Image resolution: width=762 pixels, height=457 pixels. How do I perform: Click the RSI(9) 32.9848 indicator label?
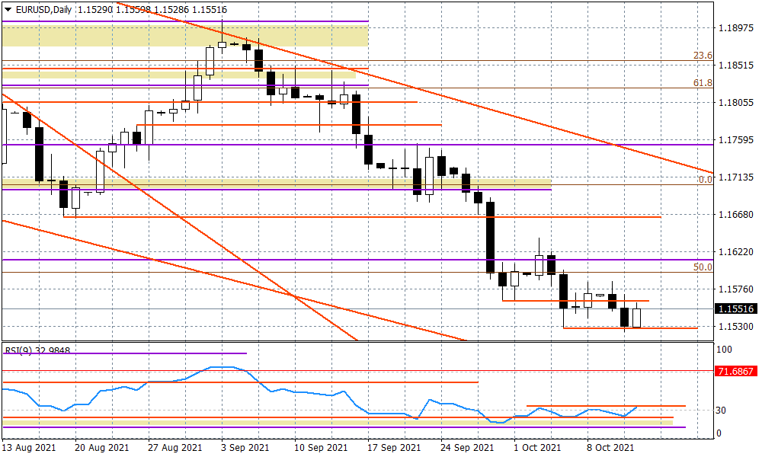37,350
